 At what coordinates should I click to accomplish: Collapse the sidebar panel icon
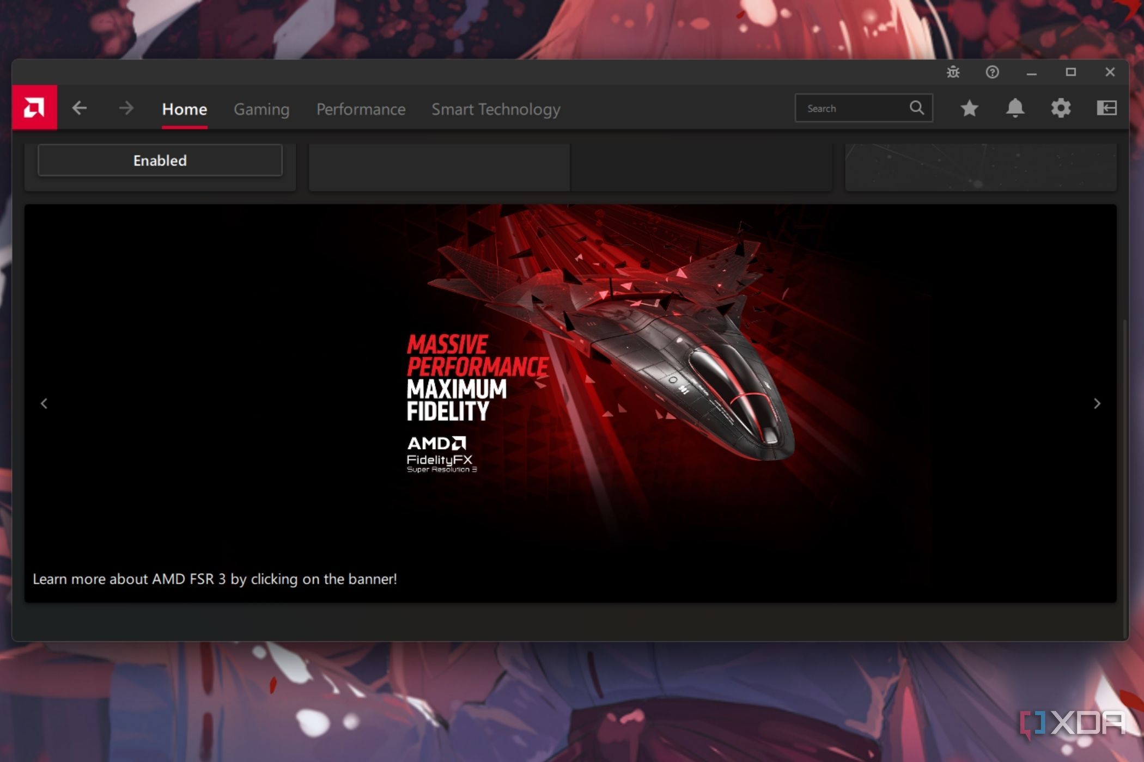click(1107, 108)
